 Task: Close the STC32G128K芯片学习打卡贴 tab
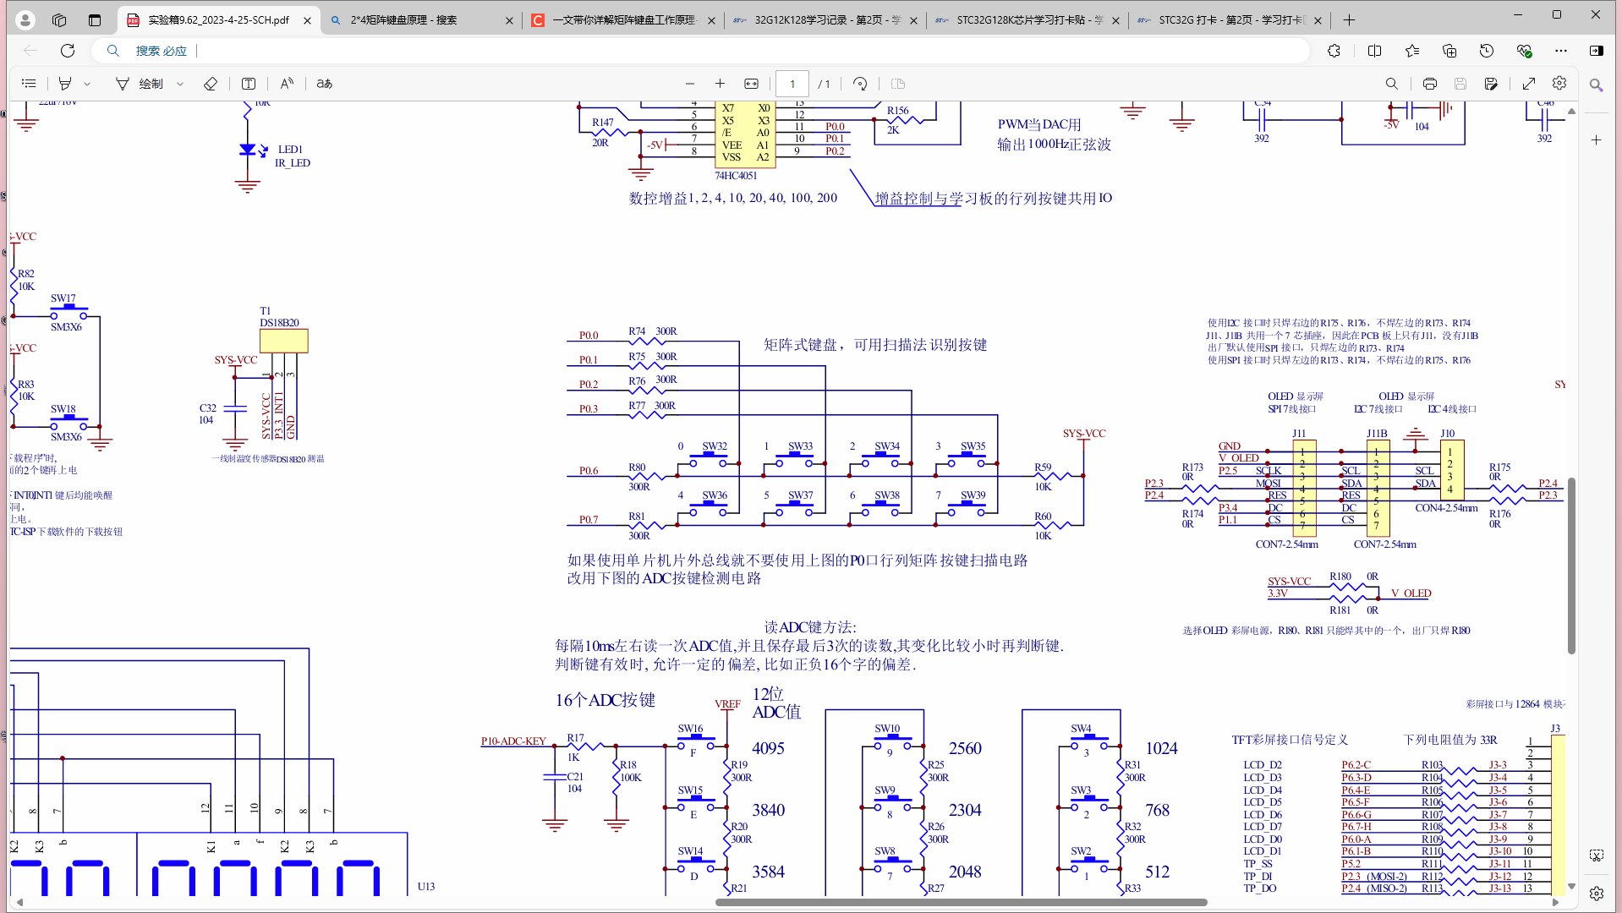pyautogui.click(x=1115, y=20)
